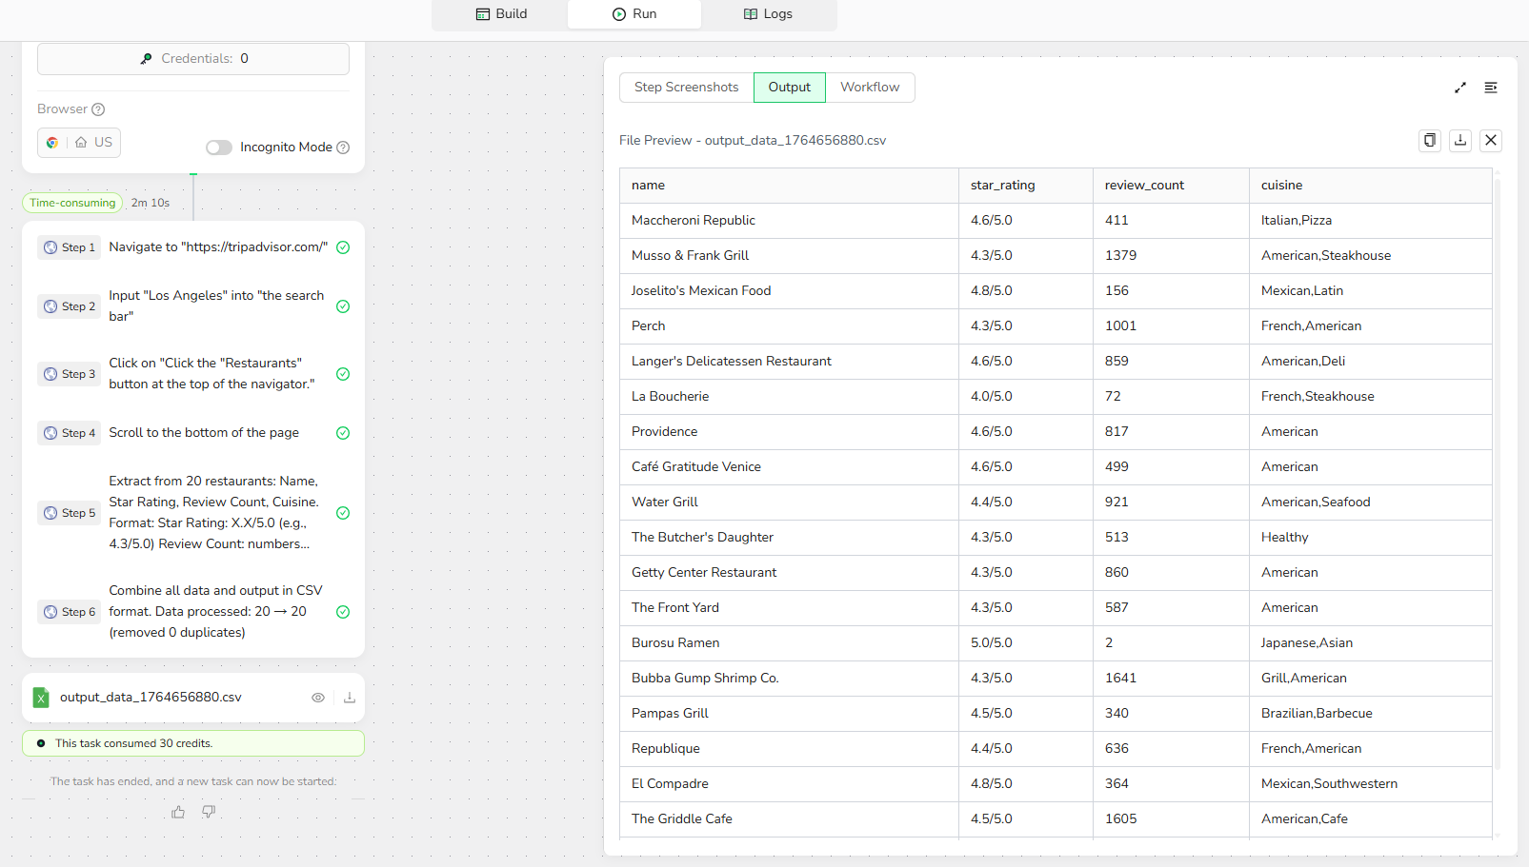Give a thumbs up rating
The width and height of the screenshot is (1529, 867).
(x=178, y=811)
